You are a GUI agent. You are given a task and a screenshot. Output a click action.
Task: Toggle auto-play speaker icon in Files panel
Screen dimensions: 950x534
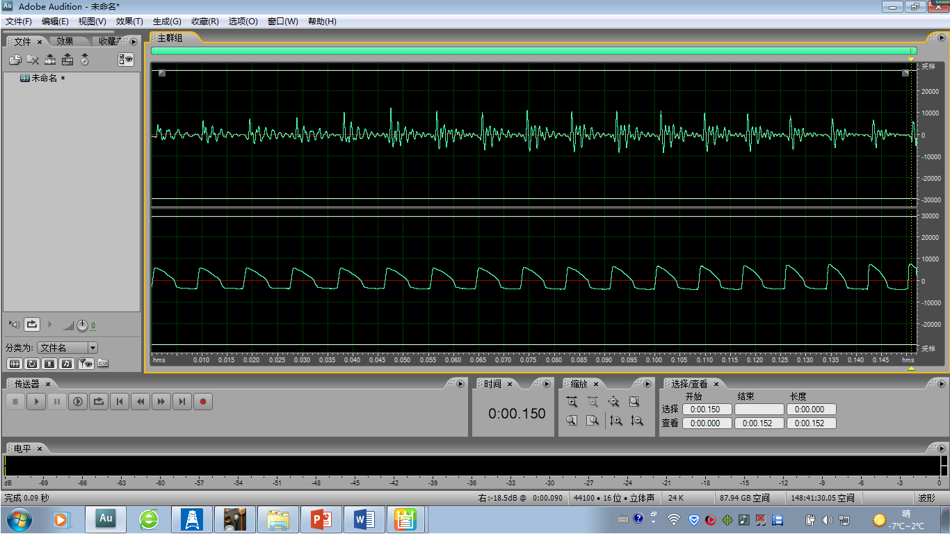15,325
